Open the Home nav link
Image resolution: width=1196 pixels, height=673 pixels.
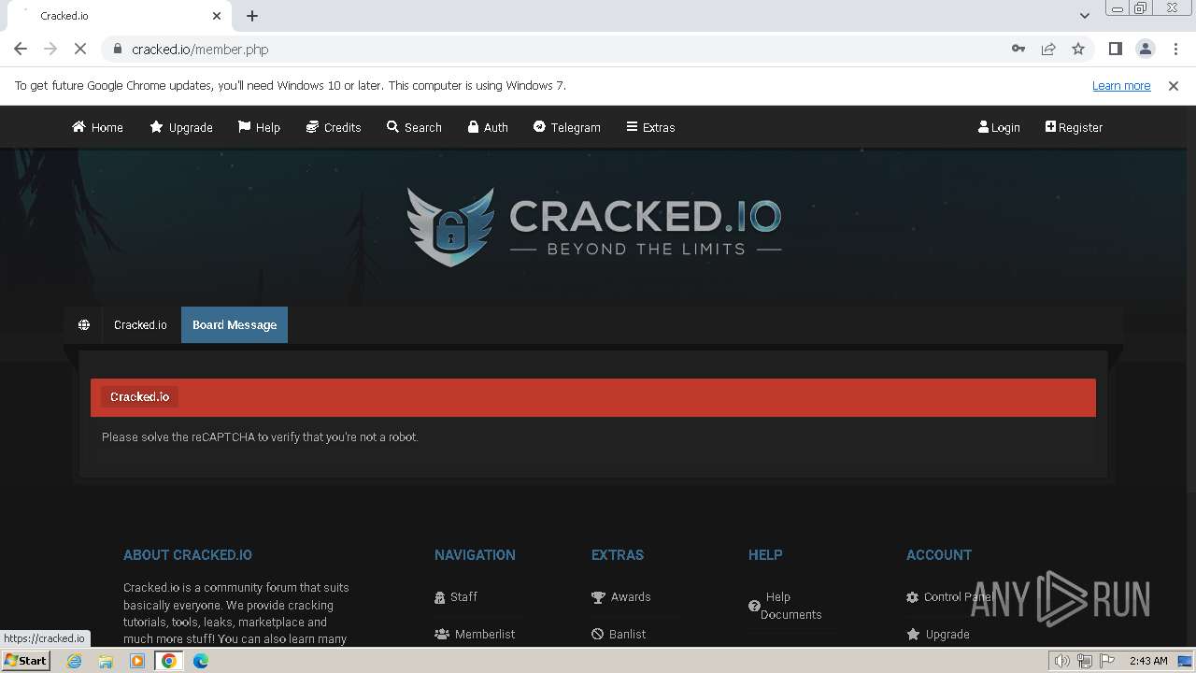(x=97, y=127)
